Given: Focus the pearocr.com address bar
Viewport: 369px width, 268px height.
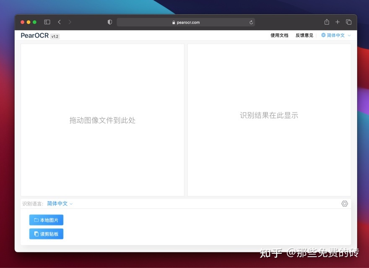Looking at the screenshot, I should pyautogui.click(x=186, y=22).
